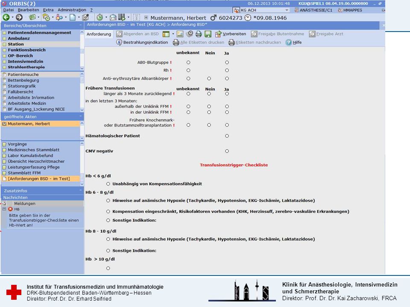Select Ja for CMV negativ

point(227,151)
